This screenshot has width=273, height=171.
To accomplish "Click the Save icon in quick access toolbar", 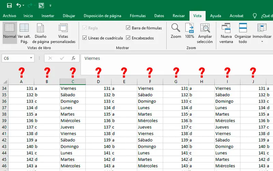I will (x=9, y=5).
